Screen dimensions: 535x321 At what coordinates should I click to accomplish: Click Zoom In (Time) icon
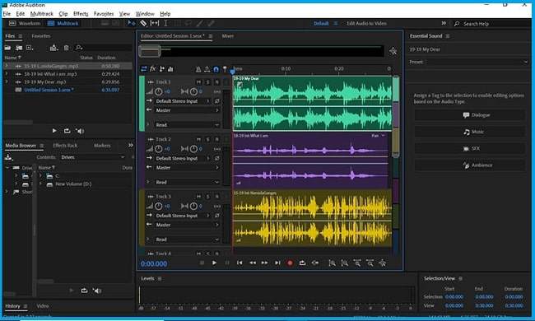[x=357, y=263]
